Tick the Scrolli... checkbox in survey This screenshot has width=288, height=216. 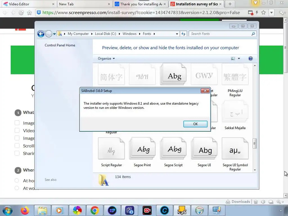click(x=17, y=146)
